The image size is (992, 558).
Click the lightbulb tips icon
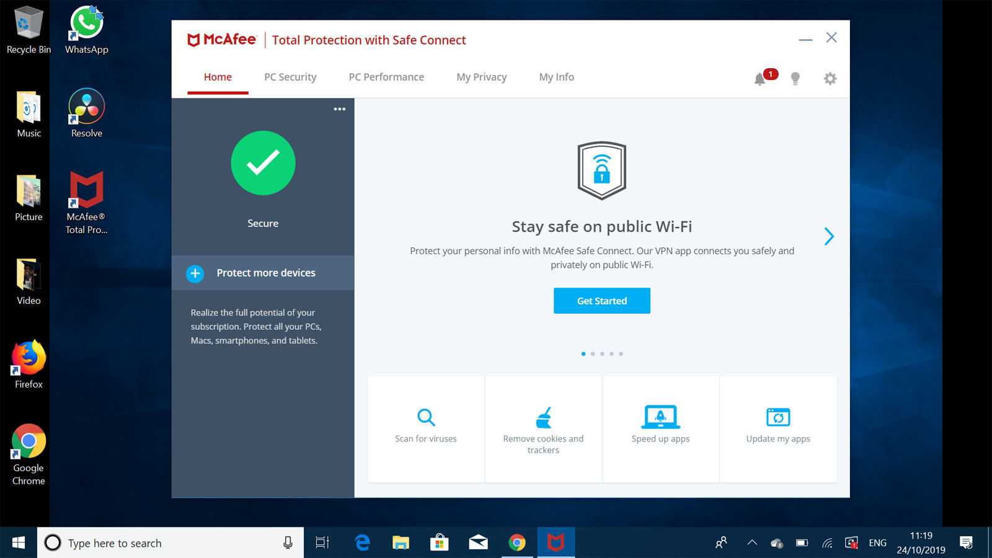tap(795, 78)
